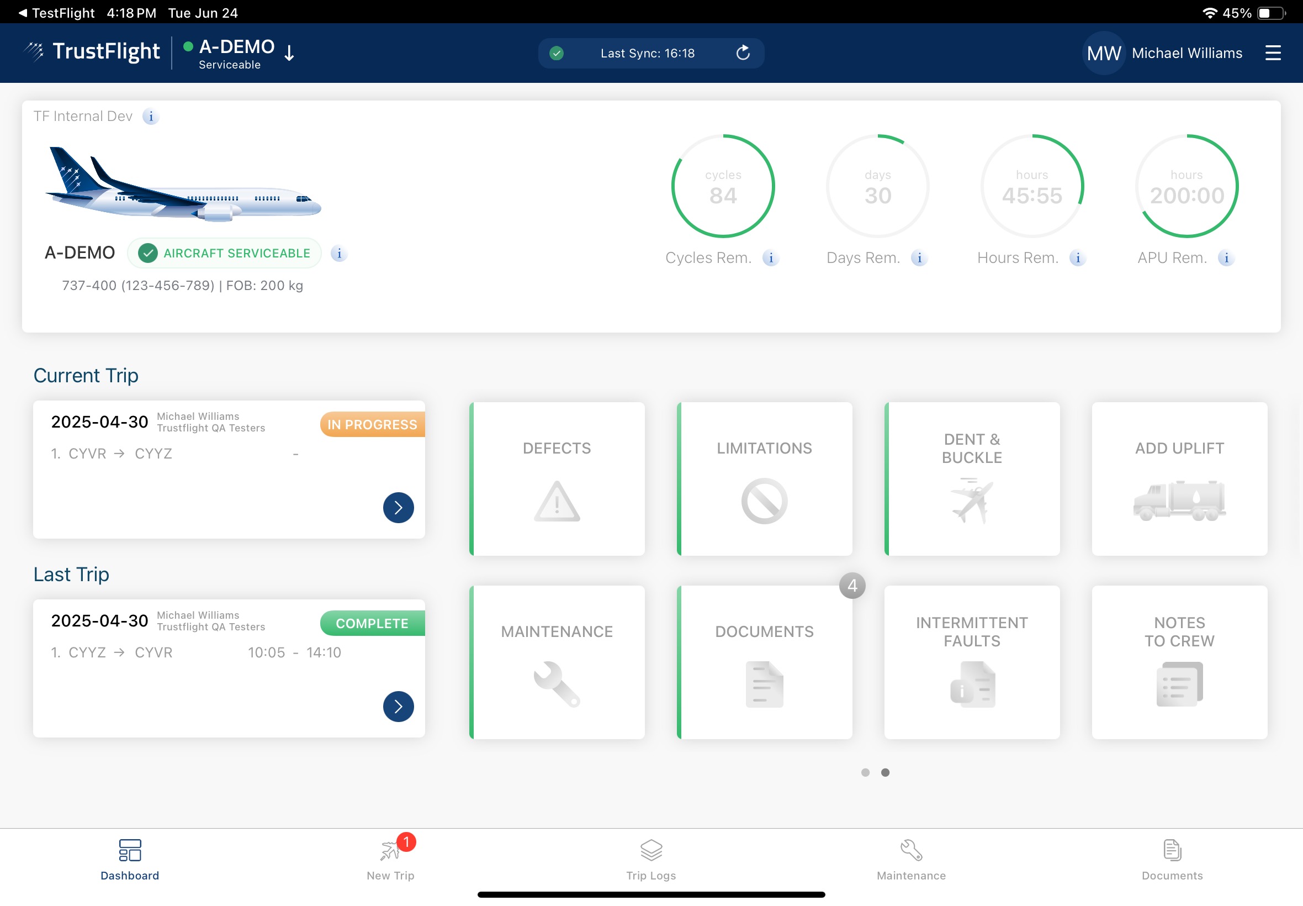Tap the Intermittent Faults file icon
Screen dimensions: 1303x906
(x=972, y=684)
